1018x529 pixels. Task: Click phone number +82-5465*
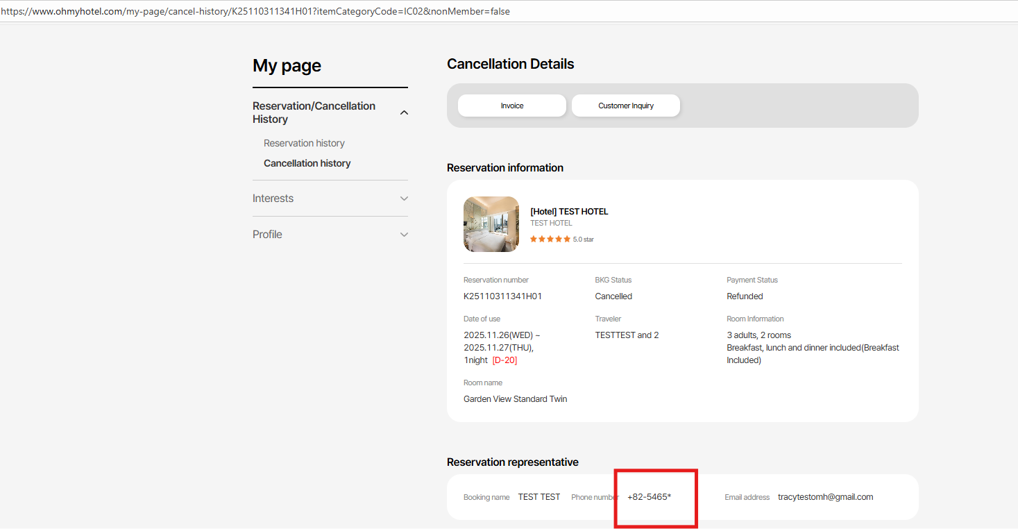(x=650, y=497)
